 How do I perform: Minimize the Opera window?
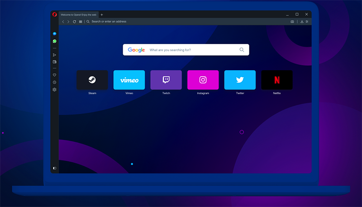(x=287, y=15)
